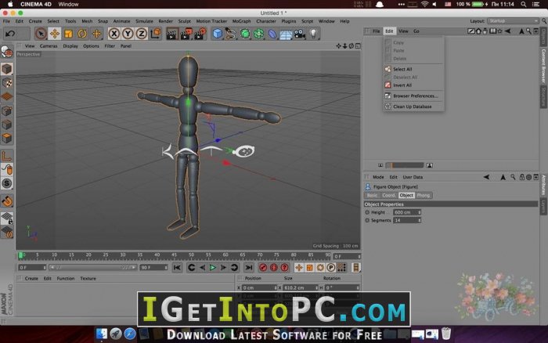Click the Record Active Objects button
Viewport: 548px width, 343px height.
263,268
